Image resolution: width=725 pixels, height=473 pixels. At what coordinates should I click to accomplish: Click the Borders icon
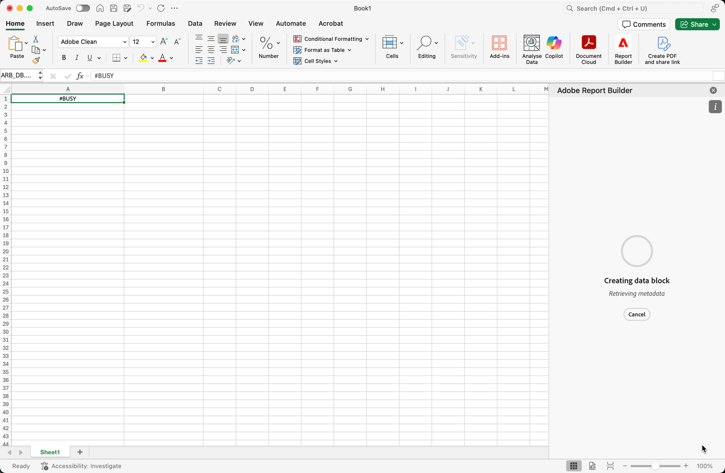click(117, 58)
